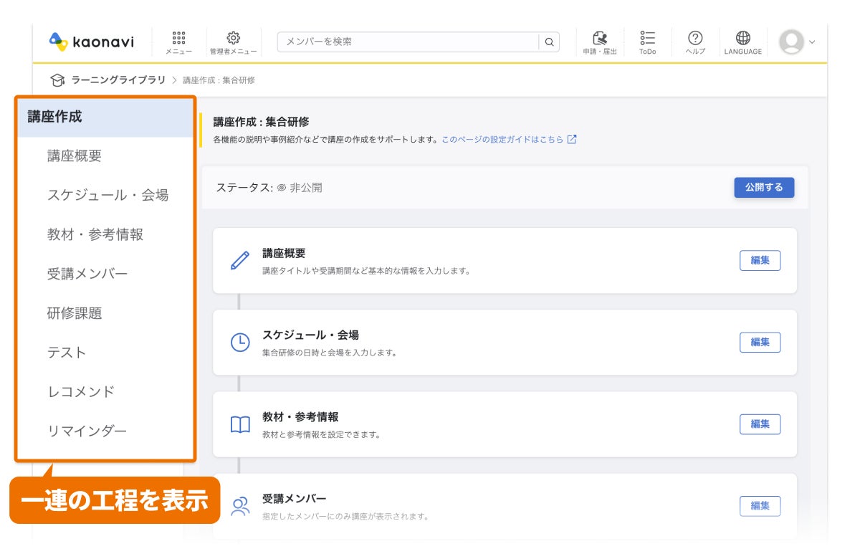Screen dimensions: 860x559
Task: Click the people icon for 受講メンバー
Action: [x=240, y=507]
